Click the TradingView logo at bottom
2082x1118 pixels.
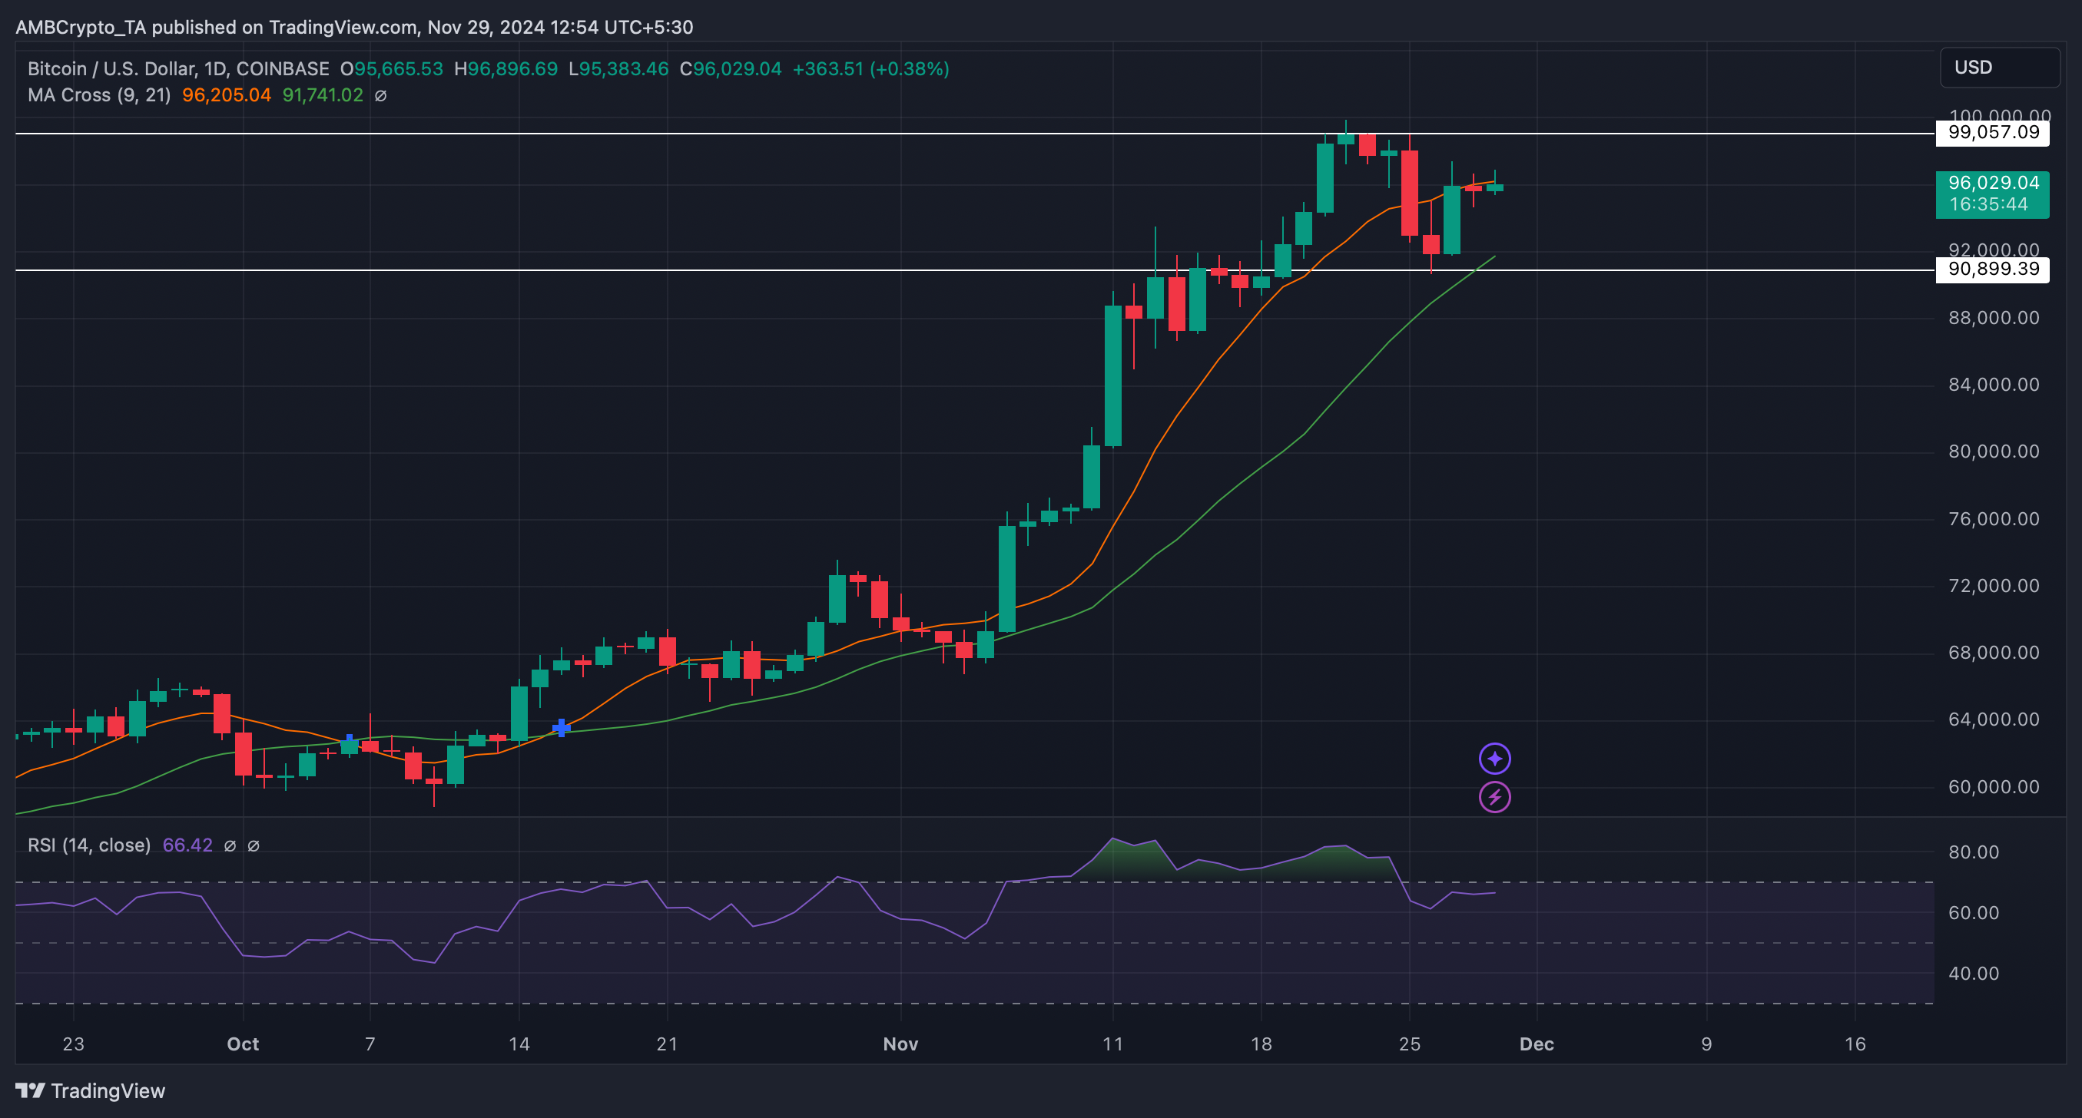90,1090
